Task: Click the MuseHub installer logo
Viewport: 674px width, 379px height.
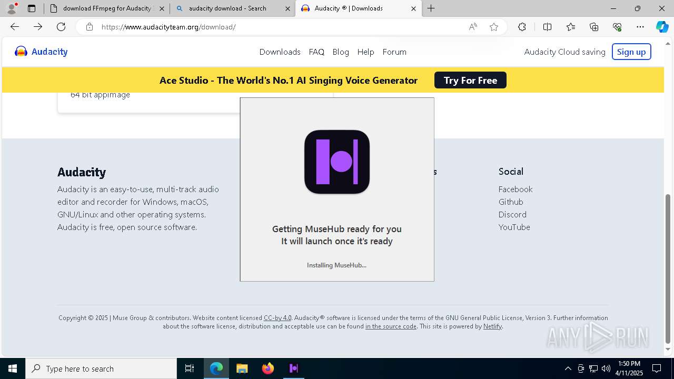Action: [x=337, y=162]
